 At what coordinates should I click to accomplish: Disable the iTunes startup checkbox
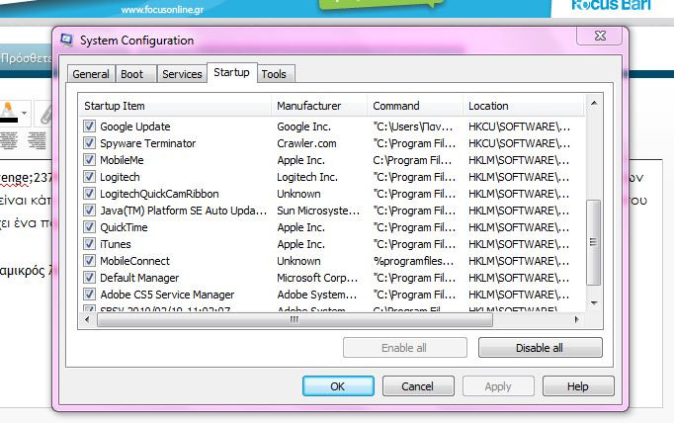pyautogui.click(x=89, y=243)
